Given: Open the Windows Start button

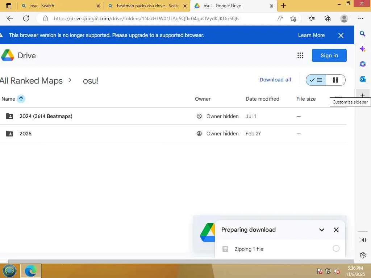Looking at the screenshot, I should coord(9,271).
